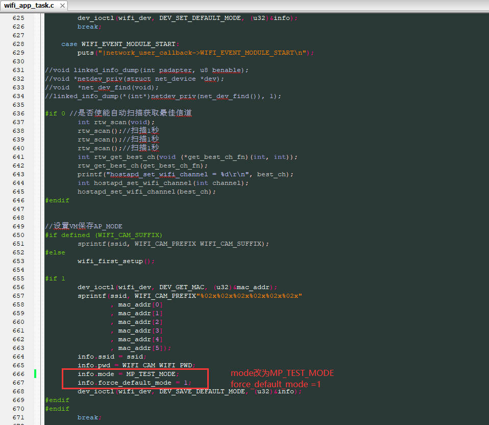Click the commented linked_info_dump(int padapter) prototype
Screen dimensions: 489x425
(x=147, y=70)
